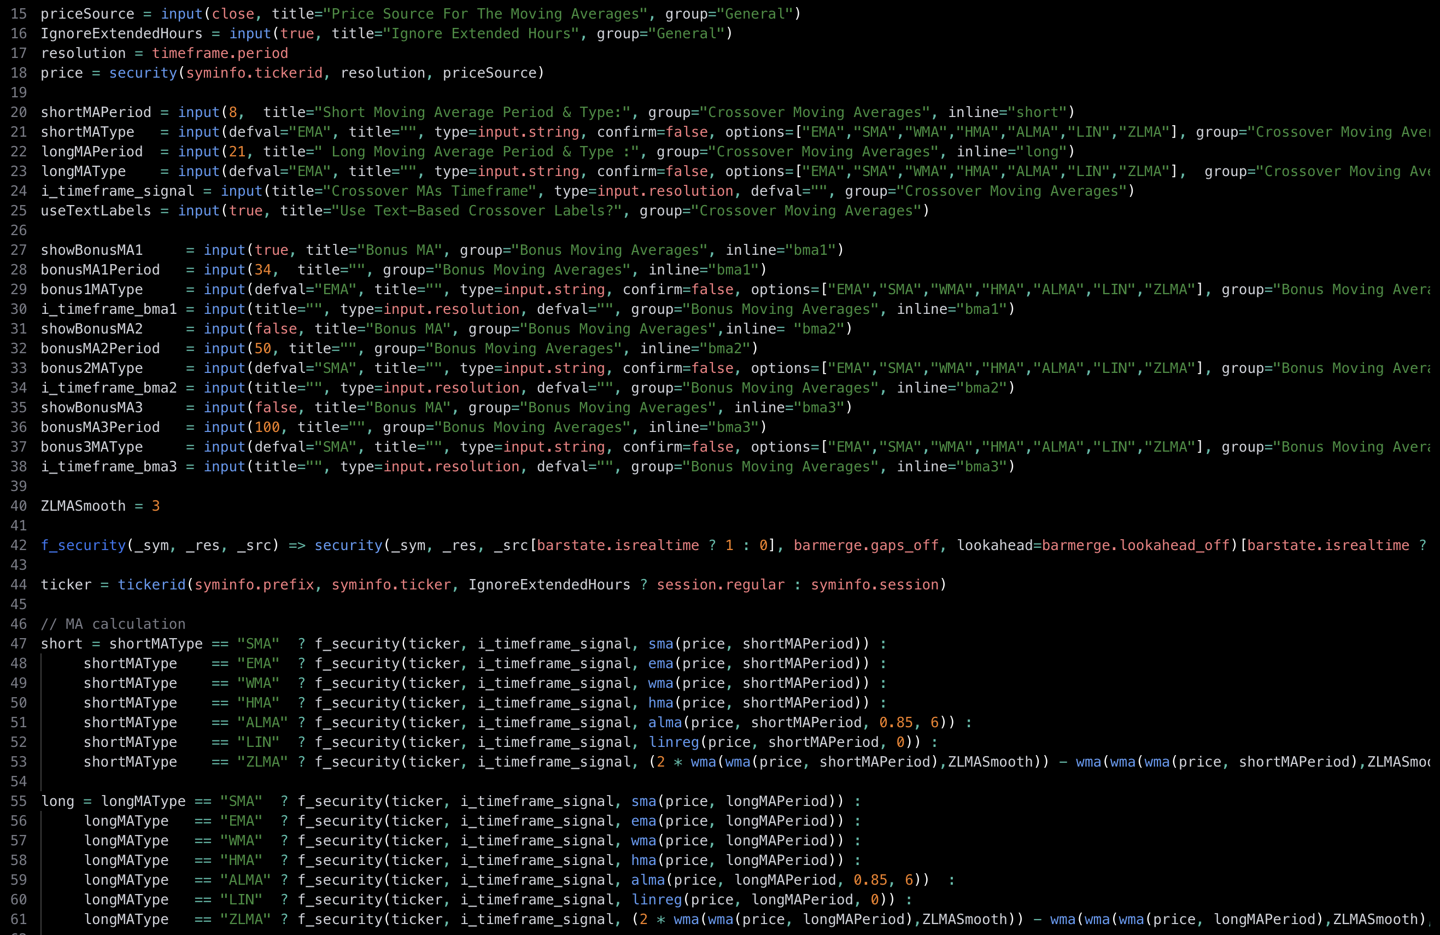Click syminfo.tickerid on line 18

pyautogui.click(x=254, y=73)
